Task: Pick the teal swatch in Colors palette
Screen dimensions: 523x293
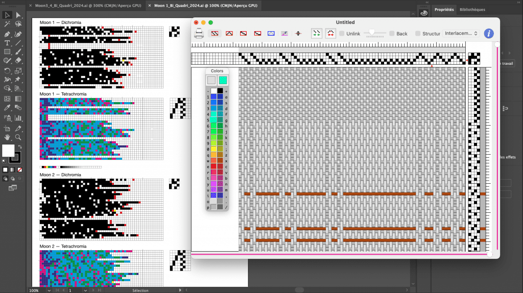Action: click(223, 80)
